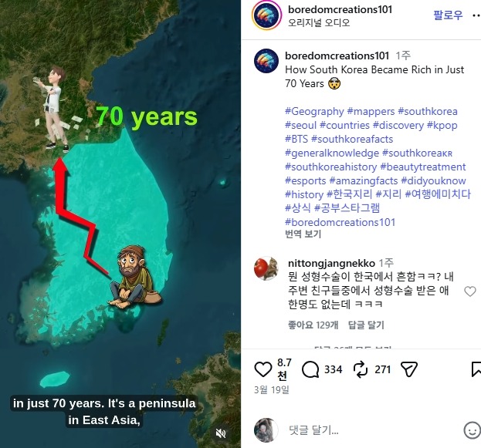Viewport: 481px width, 448px height.
Task: Expand hidden replies under nittongjangnekko's comment
Action: tap(353, 347)
